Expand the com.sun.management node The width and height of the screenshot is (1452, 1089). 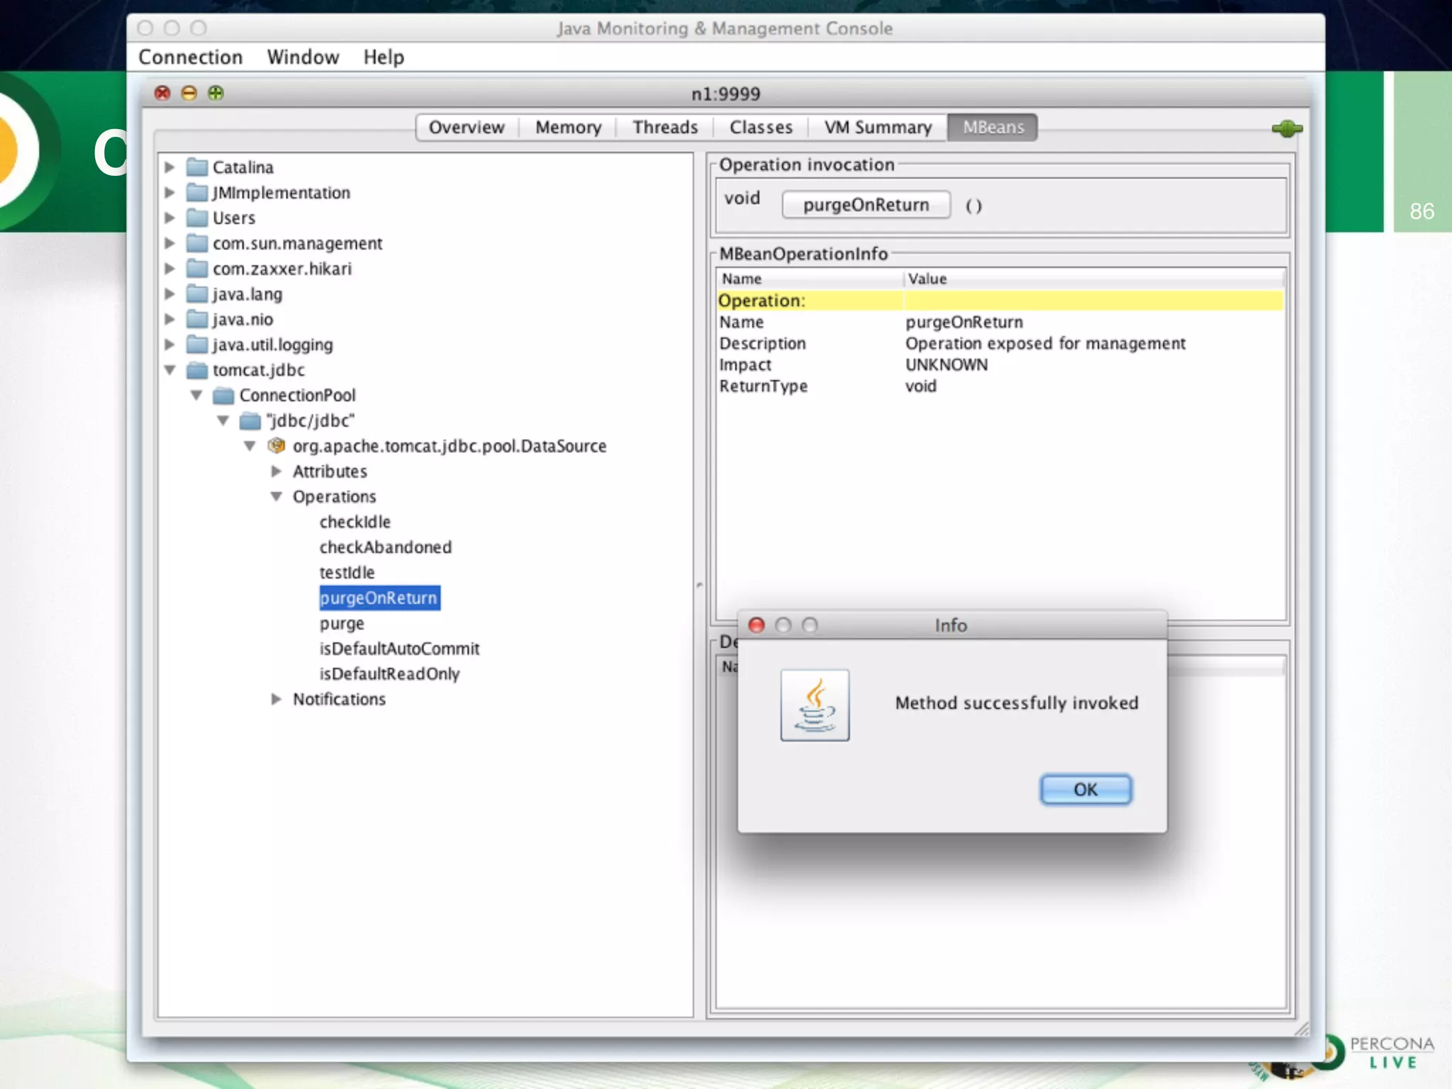[169, 243]
